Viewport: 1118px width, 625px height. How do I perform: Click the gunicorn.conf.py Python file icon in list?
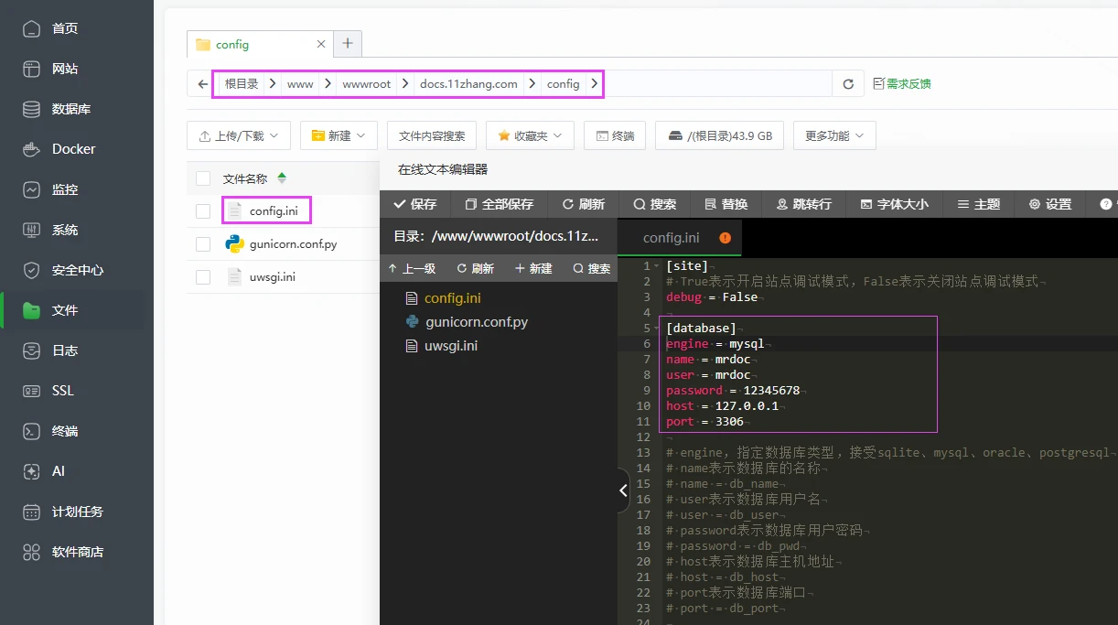point(235,244)
